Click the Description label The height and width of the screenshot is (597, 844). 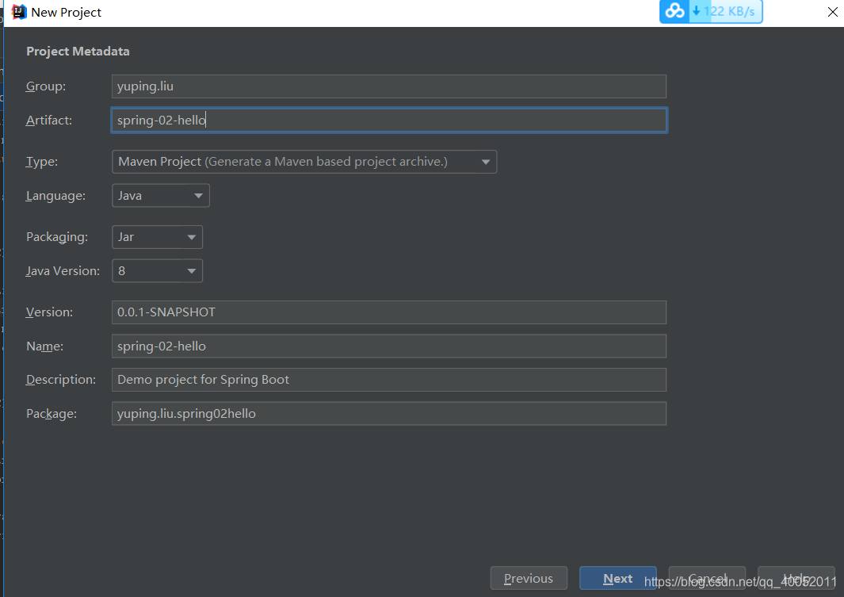click(x=61, y=380)
